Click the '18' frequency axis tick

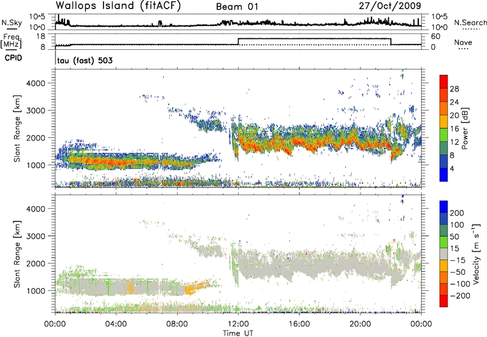(40, 36)
